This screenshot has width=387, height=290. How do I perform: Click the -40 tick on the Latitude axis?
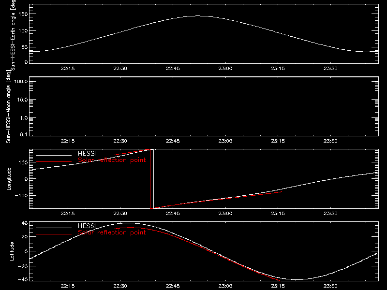click(x=23, y=280)
